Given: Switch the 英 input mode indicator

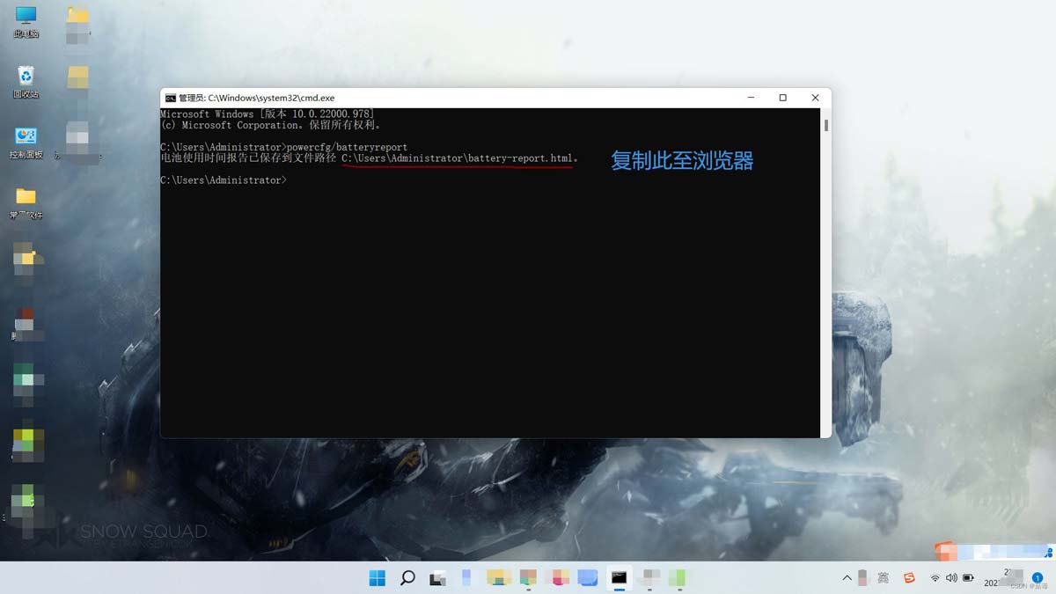Looking at the screenshot, I should [884, 578].
